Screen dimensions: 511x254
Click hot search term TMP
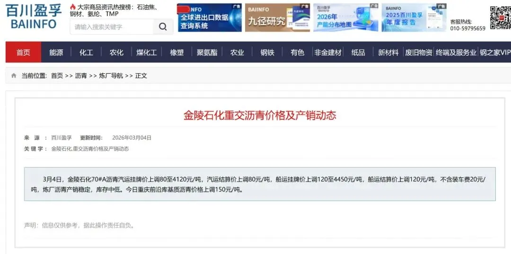point(112,14)
